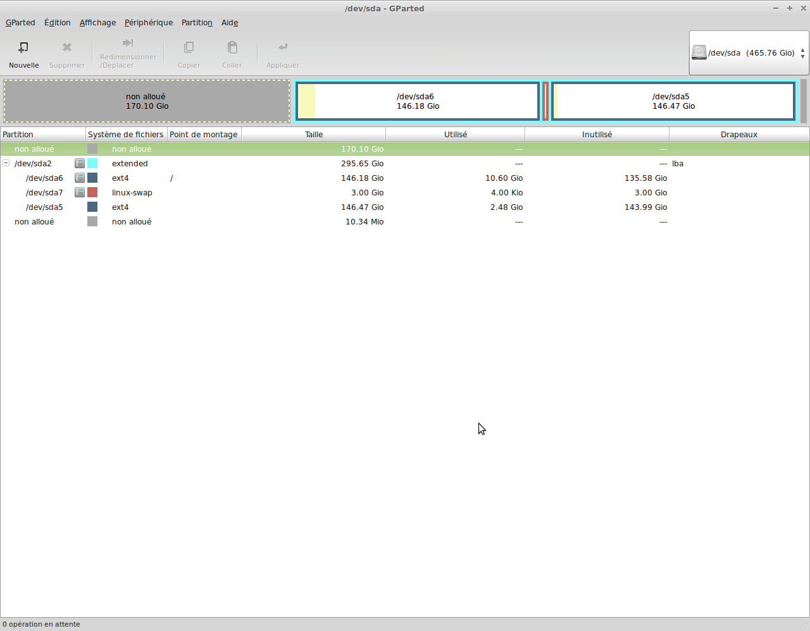Click the cyan extended color swatch for /dev/sda2
Viewport: 810px width, 631px height.
(x=92, y=163)
